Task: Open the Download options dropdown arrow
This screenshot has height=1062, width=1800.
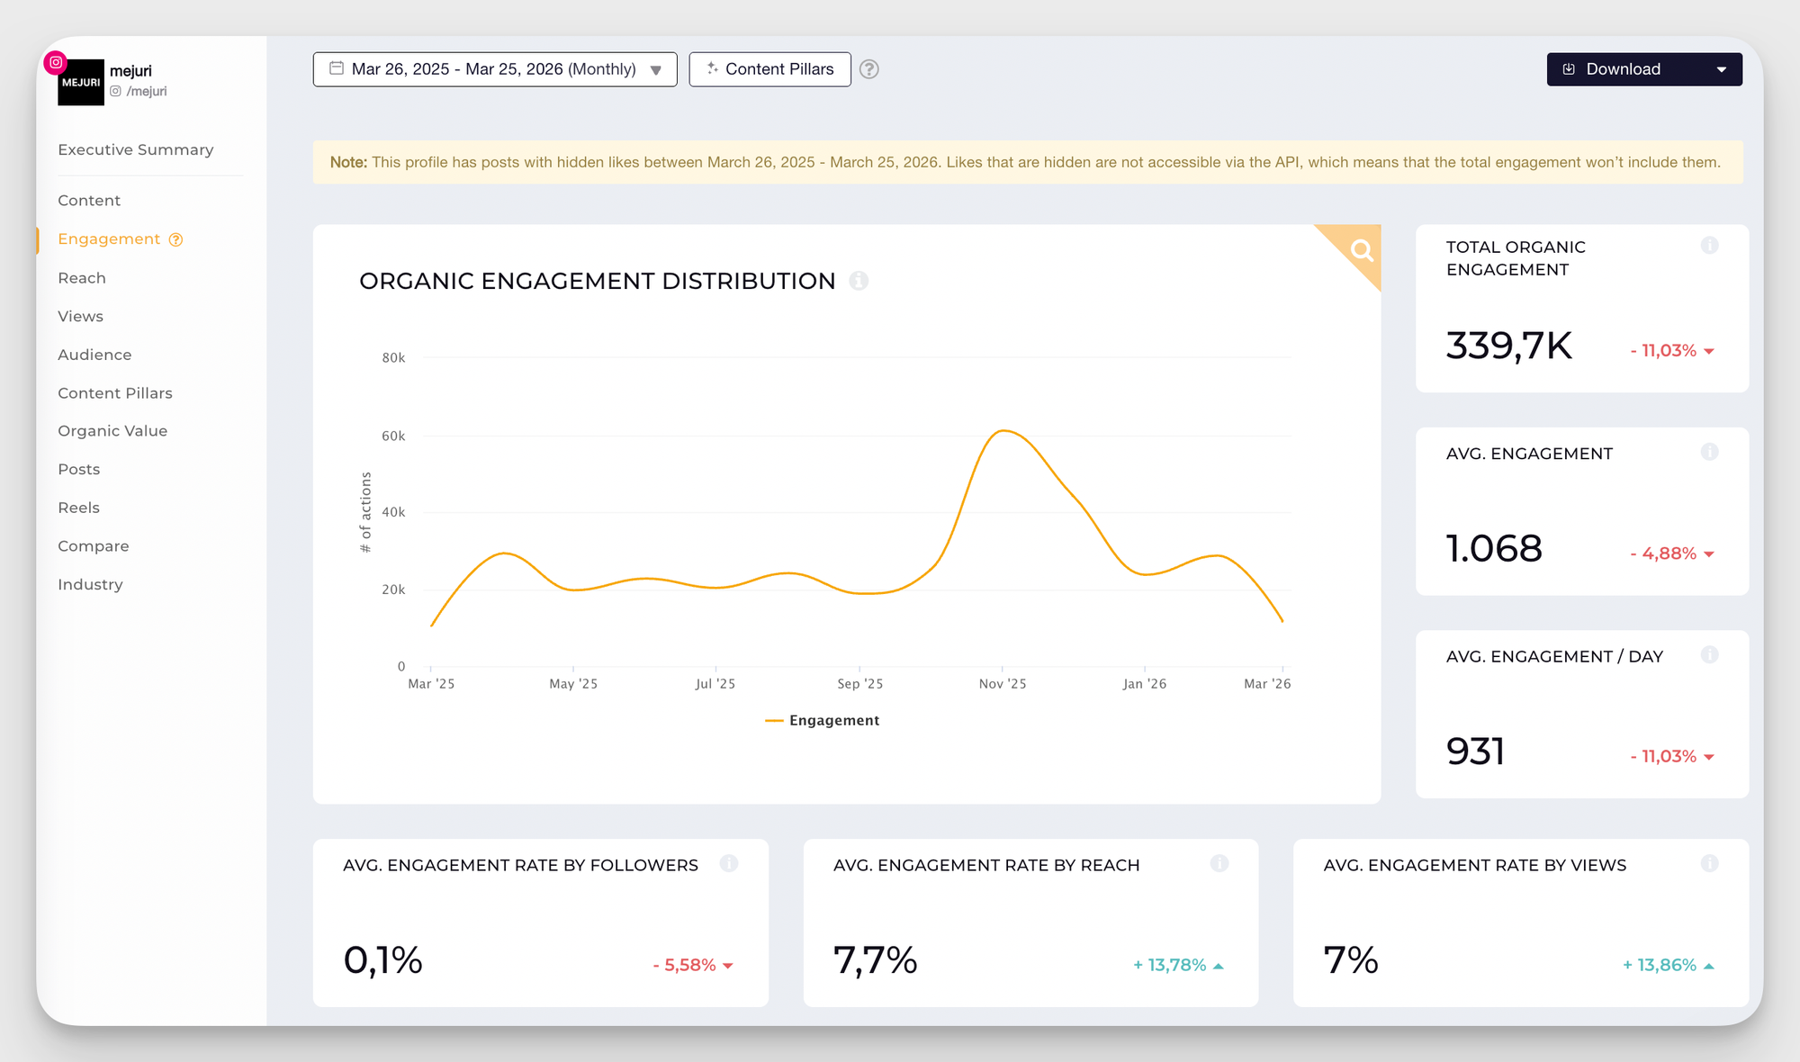Action: pyautogui.click(x=1722, y=68)
